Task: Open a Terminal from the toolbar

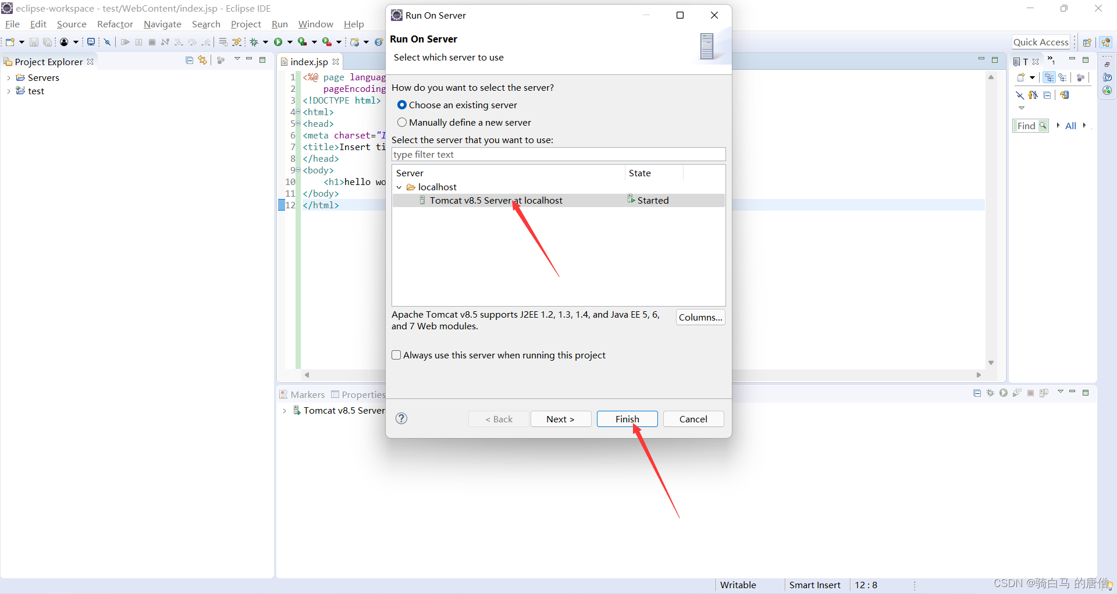Action: point(91,42)
